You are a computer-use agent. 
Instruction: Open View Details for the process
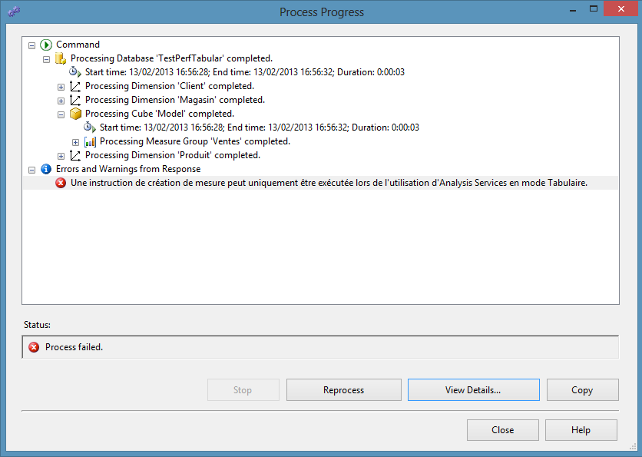tap(473, 389)
